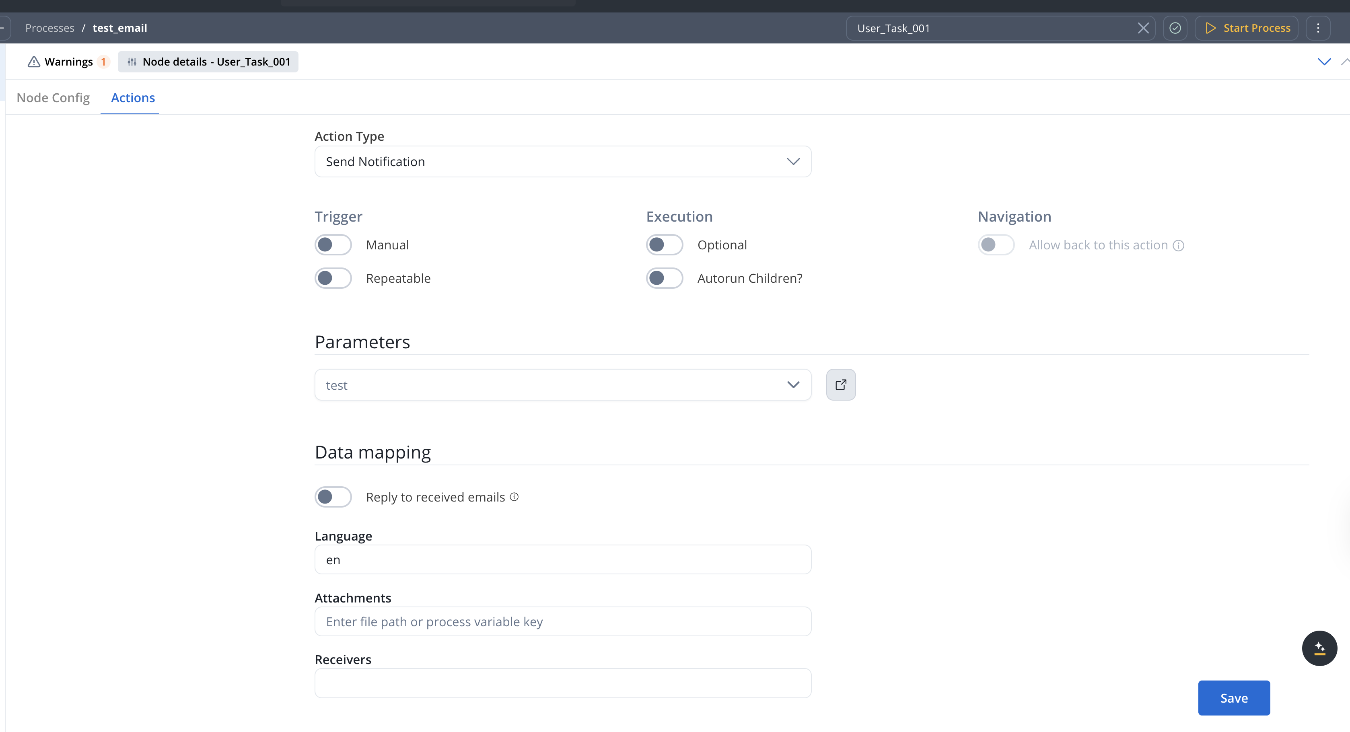1350x732 pixels.
Task: Switch to the Node Config tab
Action: [53, 98]
